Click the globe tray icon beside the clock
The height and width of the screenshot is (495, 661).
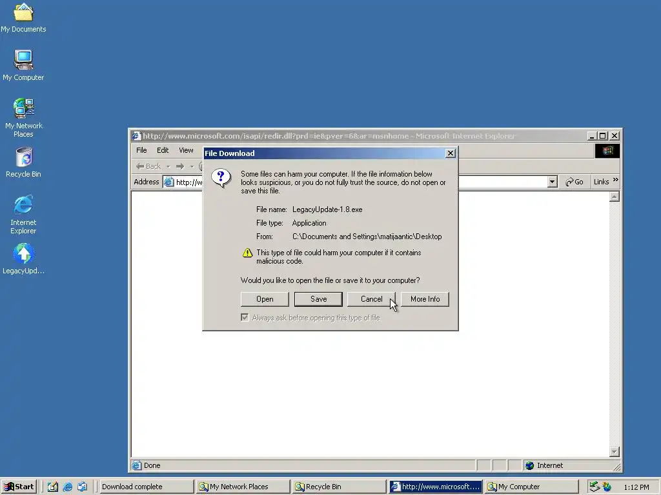click(607, 487)
